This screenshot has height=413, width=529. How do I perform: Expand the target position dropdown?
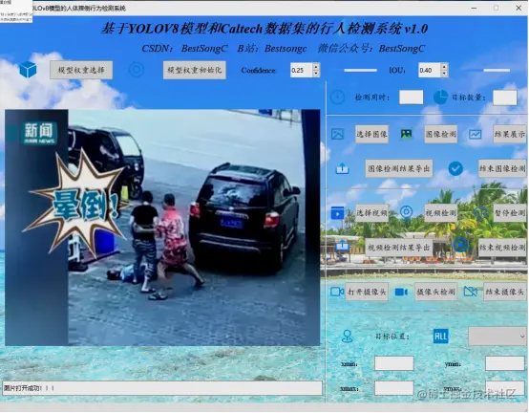tap(497, 336)
